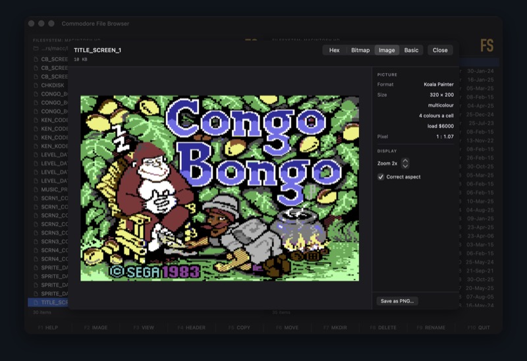This screenshot has height=361, width=527.
Task: Click the file icon beside TITLE_SCR
Action: point(36,302)
